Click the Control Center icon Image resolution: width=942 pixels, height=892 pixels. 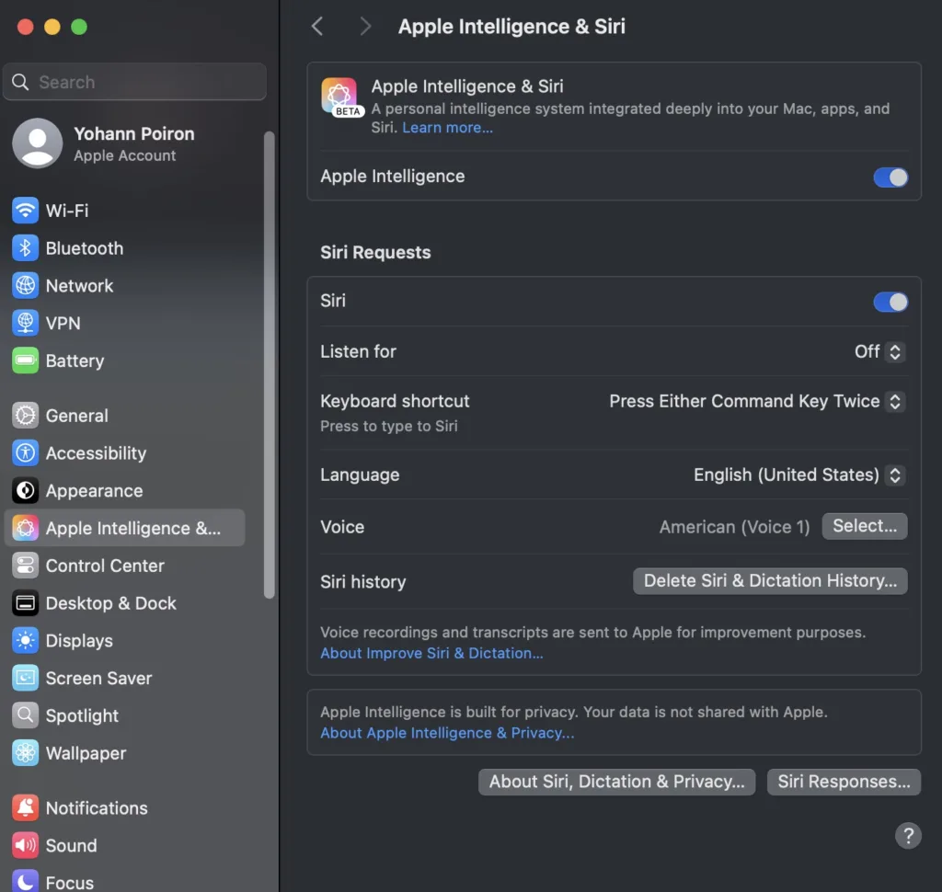click(25, 566)
